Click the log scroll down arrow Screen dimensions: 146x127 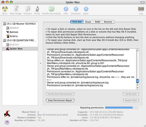coord(138,88)
